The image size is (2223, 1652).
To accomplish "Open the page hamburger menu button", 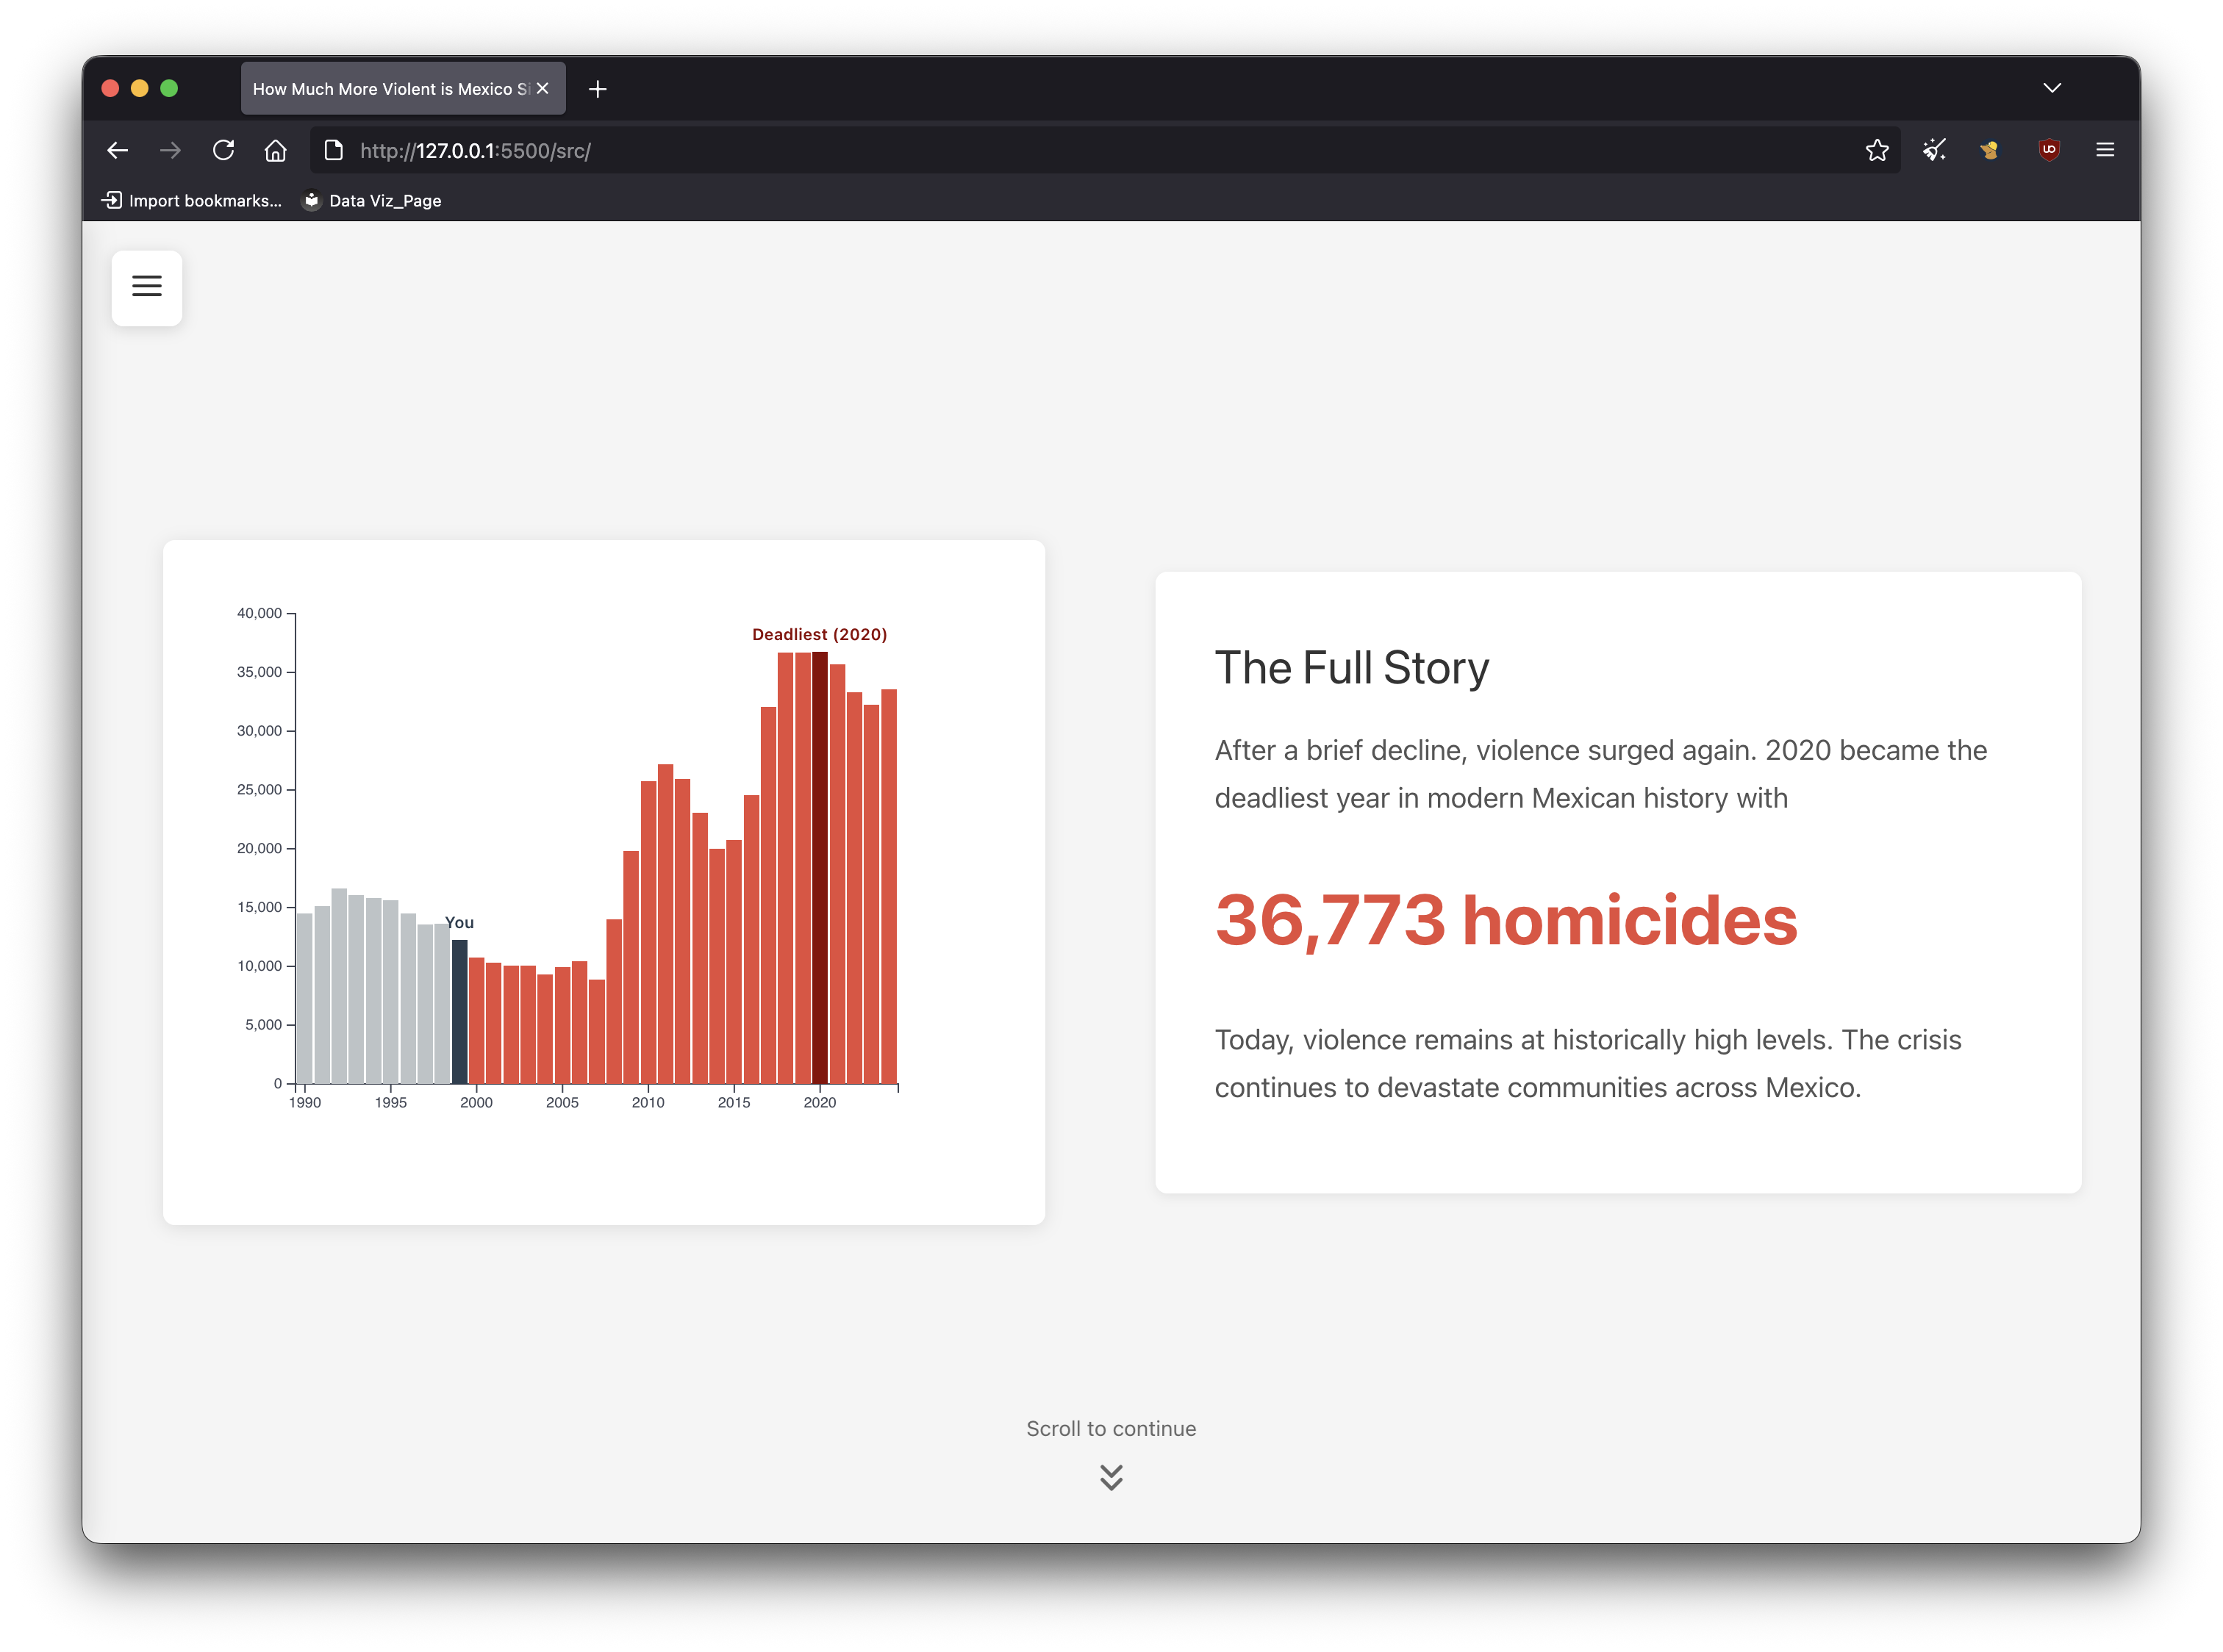I will (147, 287).
